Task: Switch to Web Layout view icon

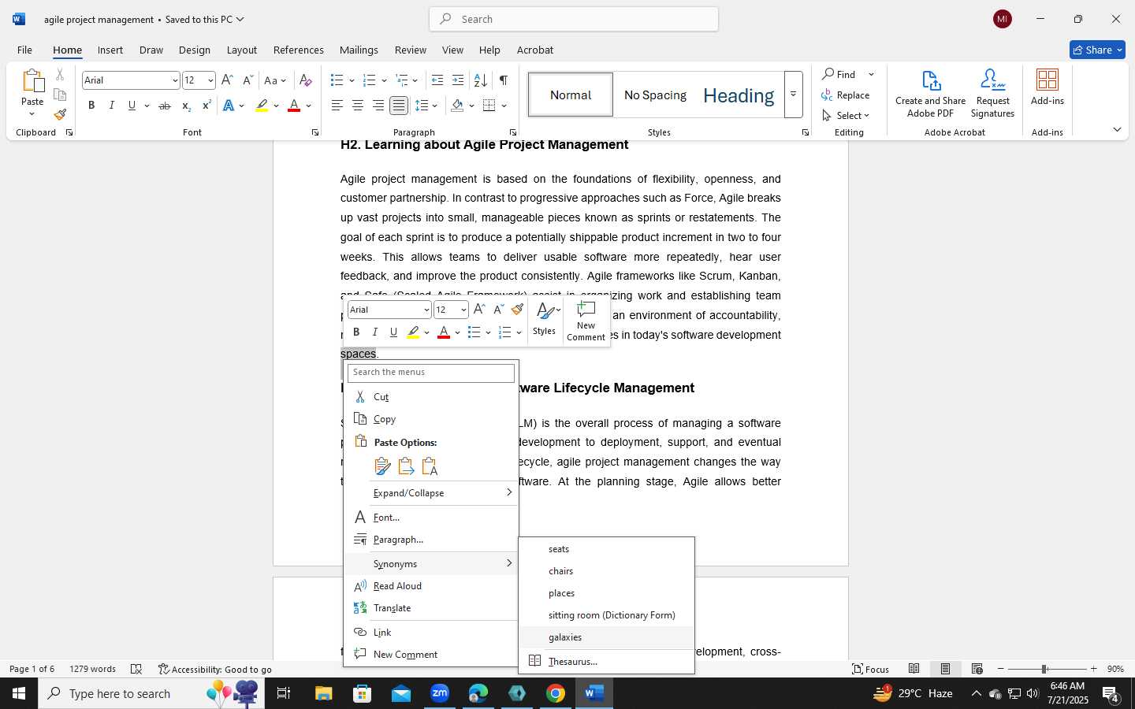Action: 977,669
